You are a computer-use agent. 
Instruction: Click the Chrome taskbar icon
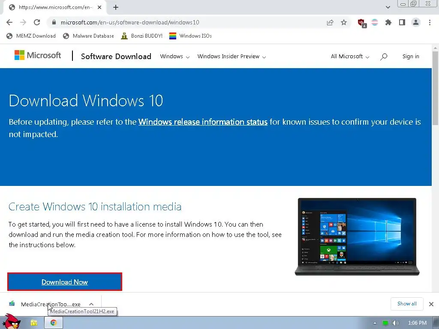tap(54, 323)
